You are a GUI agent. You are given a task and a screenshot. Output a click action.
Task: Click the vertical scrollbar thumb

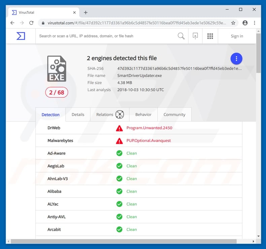tap(258, 53)
